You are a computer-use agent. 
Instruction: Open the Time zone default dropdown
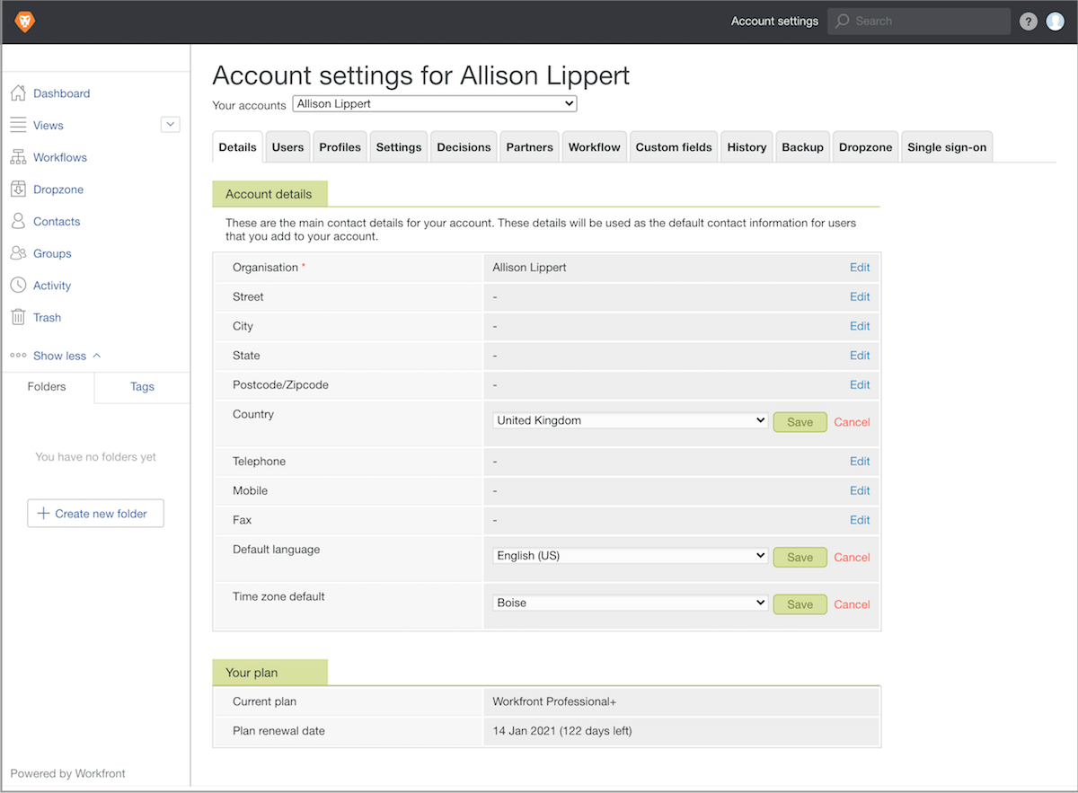coord(631,603)
